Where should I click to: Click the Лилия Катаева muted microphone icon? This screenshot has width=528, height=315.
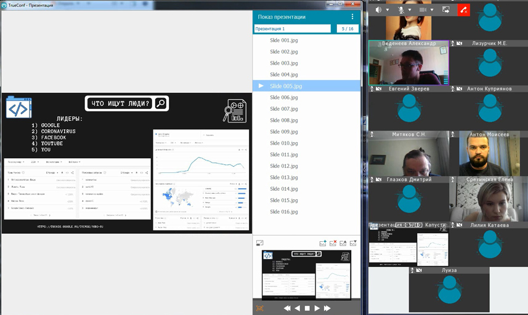[x=453, y=225]
